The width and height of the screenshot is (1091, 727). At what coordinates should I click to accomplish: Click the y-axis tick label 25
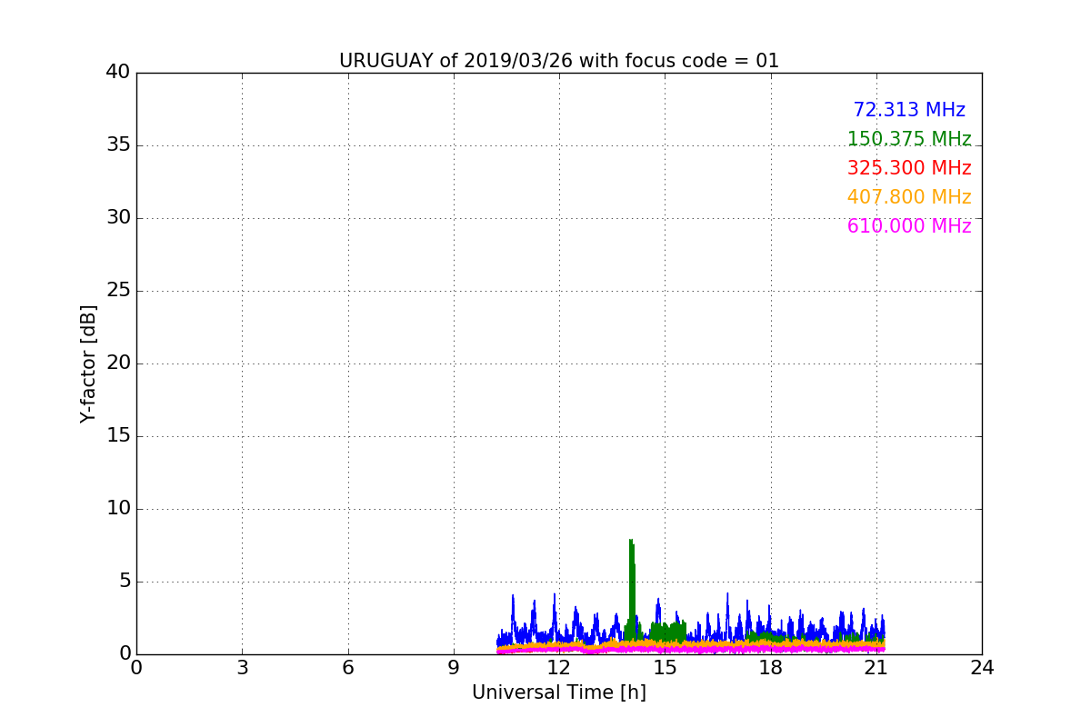pyautogui.click(x=118, y=291)
